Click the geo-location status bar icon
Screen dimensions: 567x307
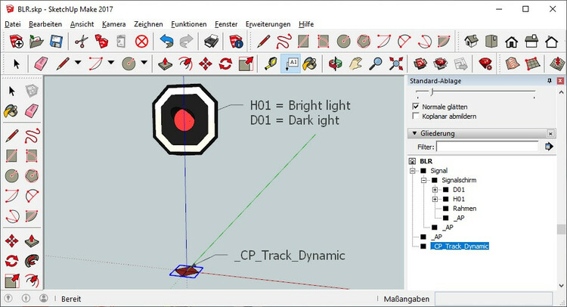tap(8, 299)
